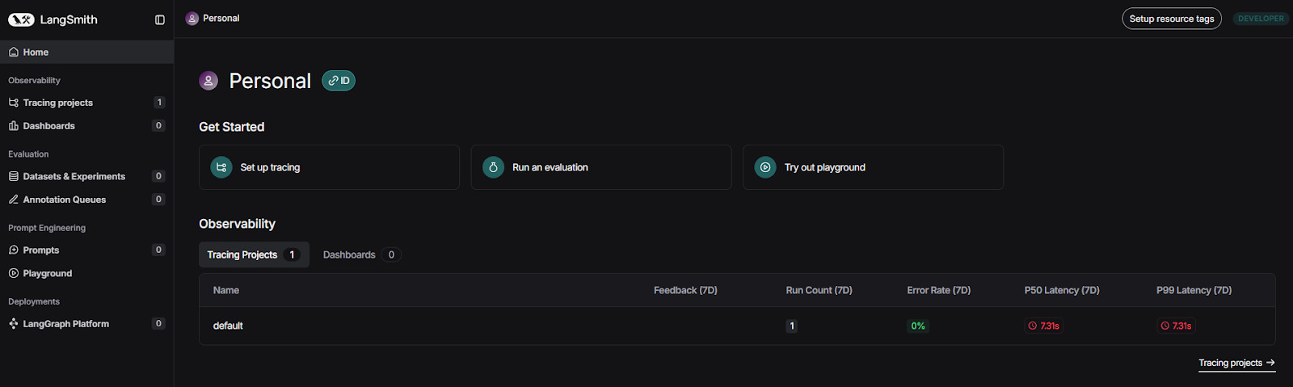
Task: Click the P50 Latency (7D) column header
Action: coord(1062,290)
